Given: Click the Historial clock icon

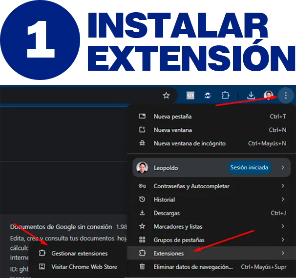Looking at the screenshot, I should pos(142,199).
